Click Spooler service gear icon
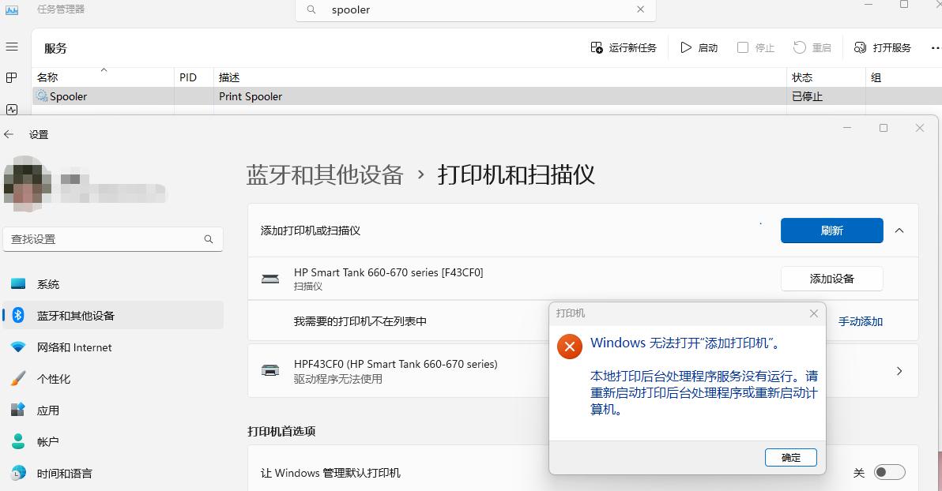 [x=41, y=96]
